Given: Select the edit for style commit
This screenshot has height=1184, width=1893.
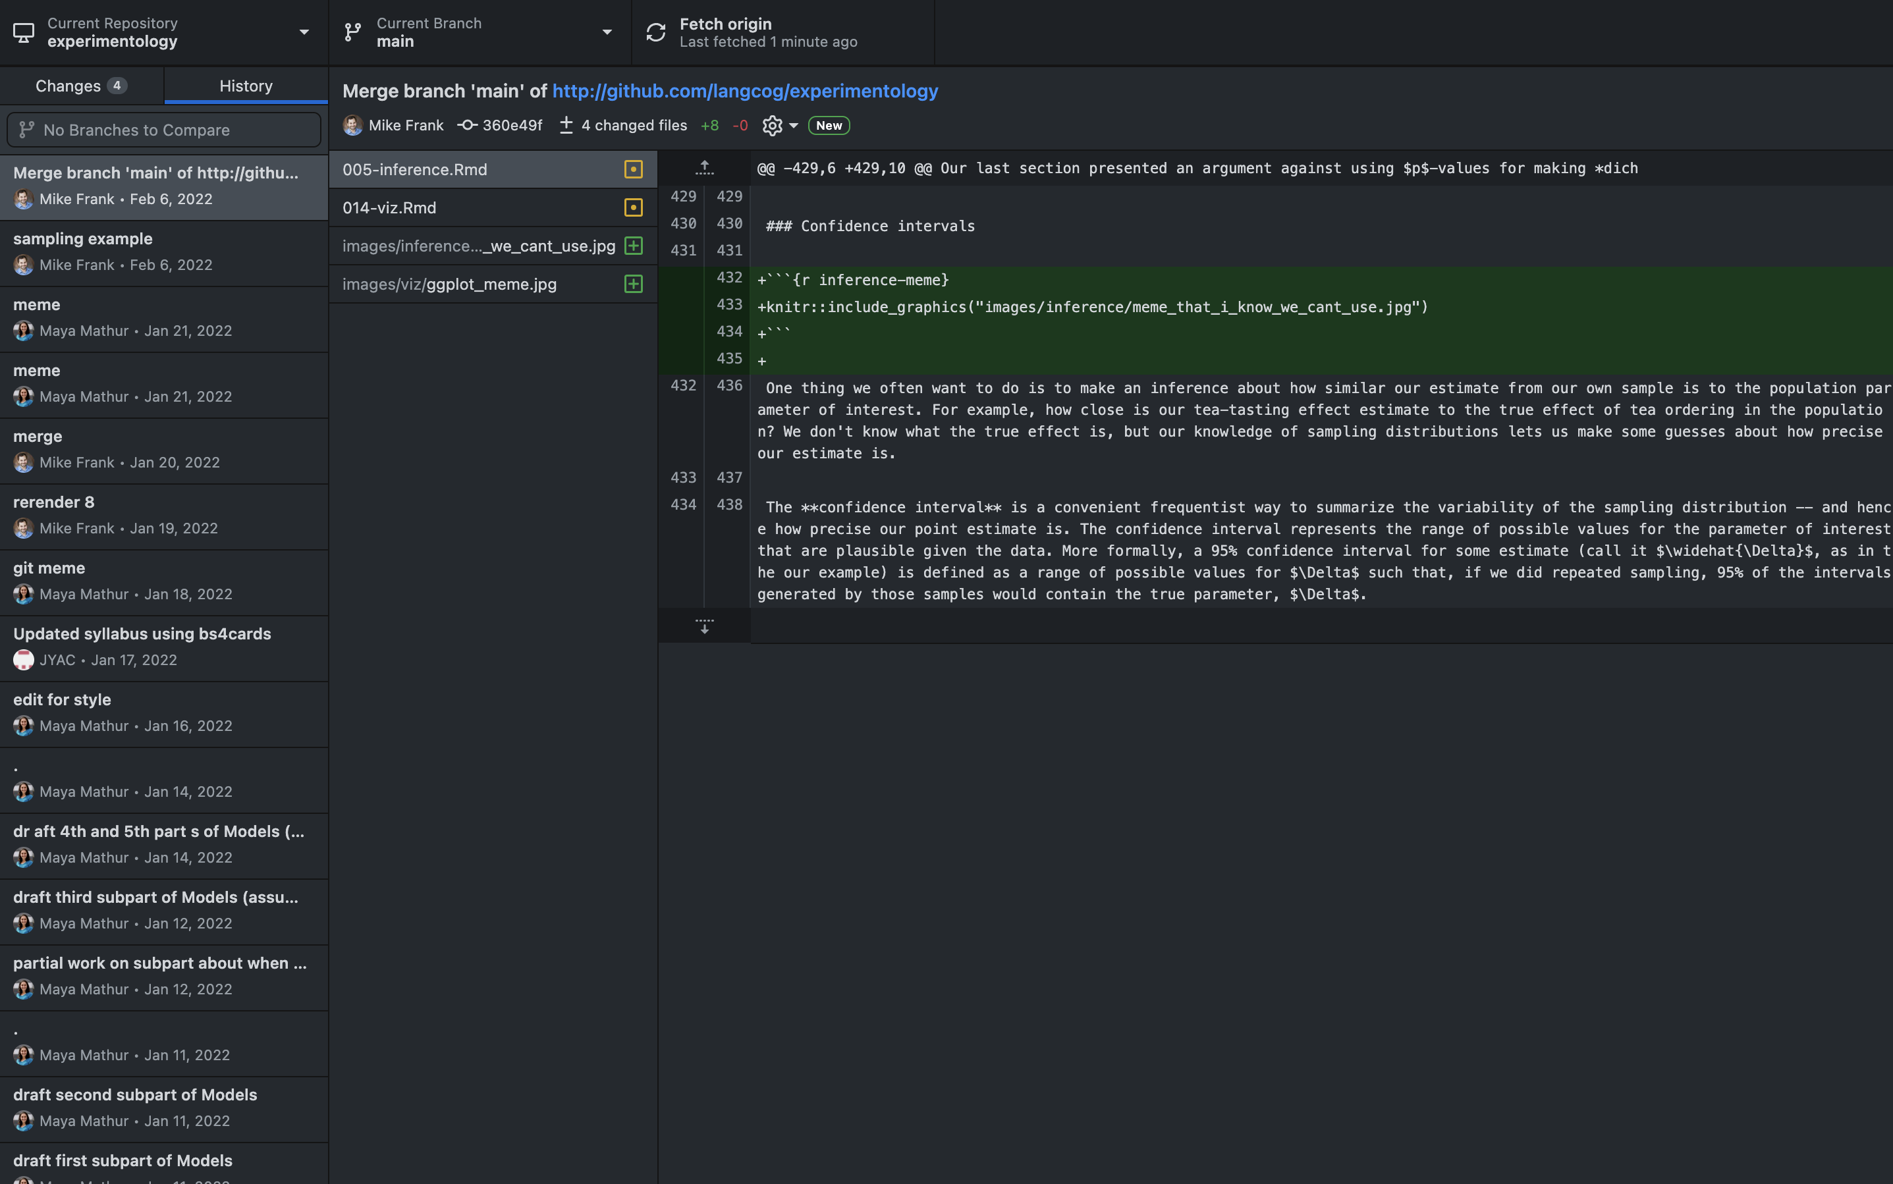Looking at the screenshot, I should pos(164,713).
